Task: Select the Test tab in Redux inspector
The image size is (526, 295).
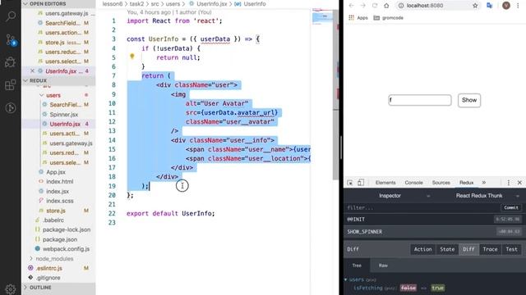Action: [x=511, y=249]
